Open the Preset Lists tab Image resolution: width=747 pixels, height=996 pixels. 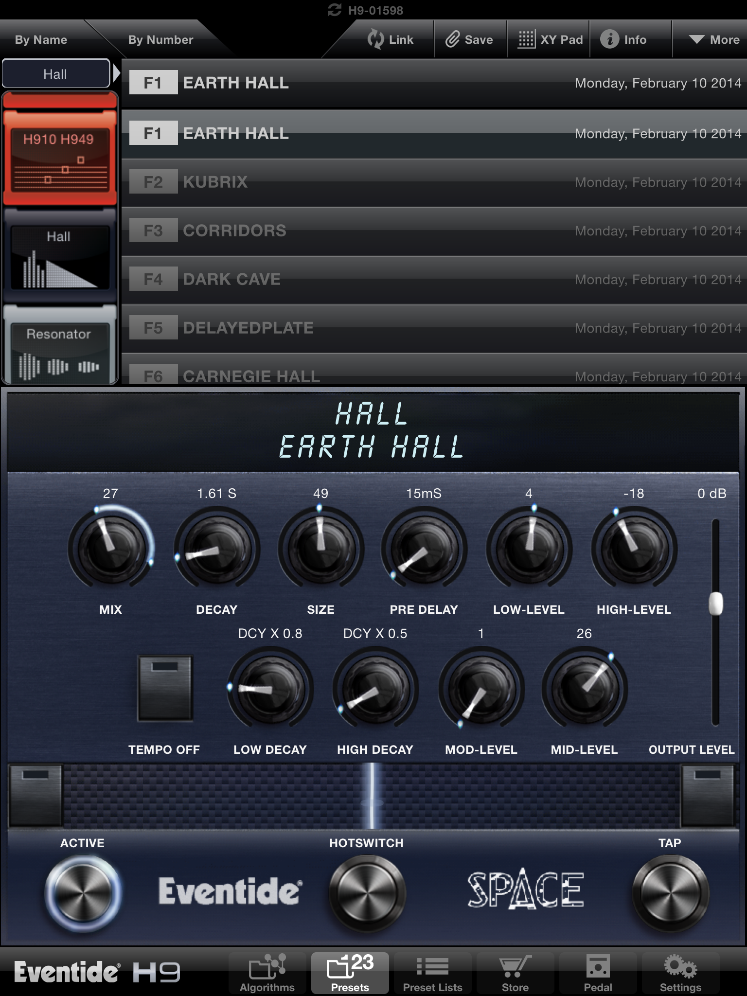click(432, 973)
